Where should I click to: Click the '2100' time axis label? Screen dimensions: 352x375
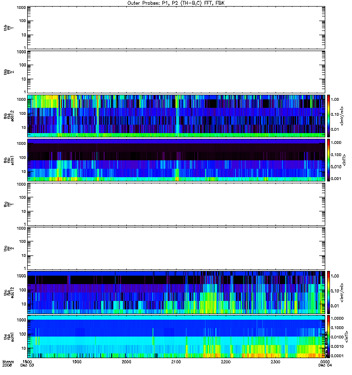(x=176, y=361)
